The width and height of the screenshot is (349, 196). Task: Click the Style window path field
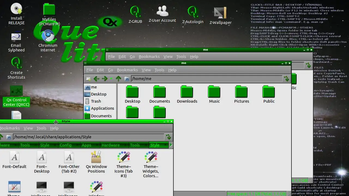click(89, 137)
